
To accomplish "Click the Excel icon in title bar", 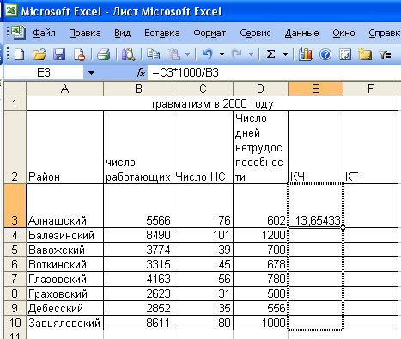I will [10, 11].
